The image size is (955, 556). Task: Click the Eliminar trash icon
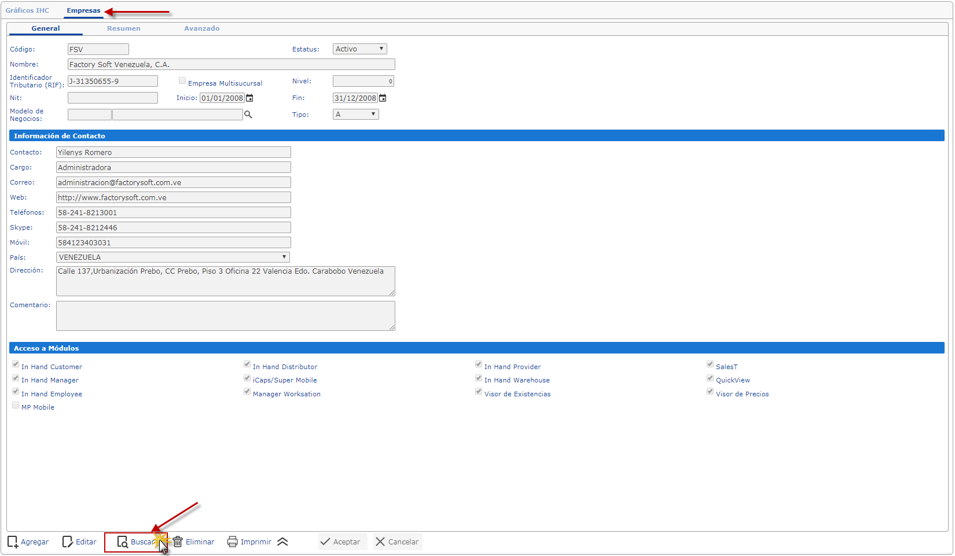pyautogui.click(x=178, y=542)
